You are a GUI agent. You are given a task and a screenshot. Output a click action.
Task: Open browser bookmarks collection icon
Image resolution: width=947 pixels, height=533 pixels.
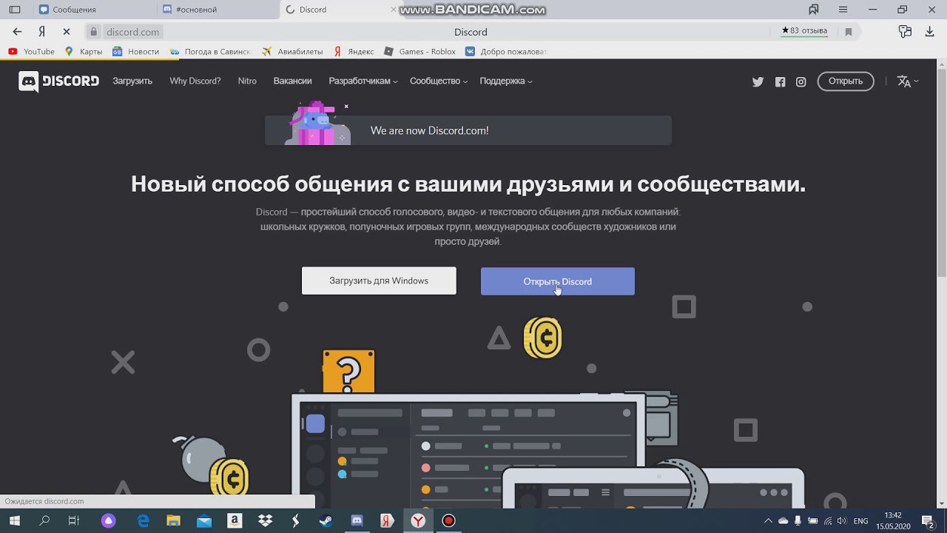814,10
